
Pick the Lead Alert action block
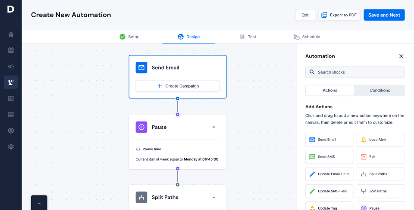pos(381,140)
